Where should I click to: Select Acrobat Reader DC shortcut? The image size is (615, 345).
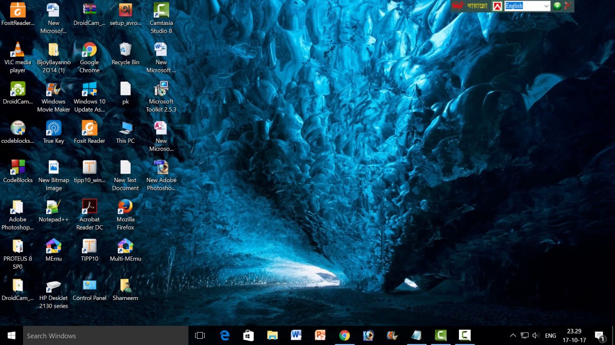point(89,215)
